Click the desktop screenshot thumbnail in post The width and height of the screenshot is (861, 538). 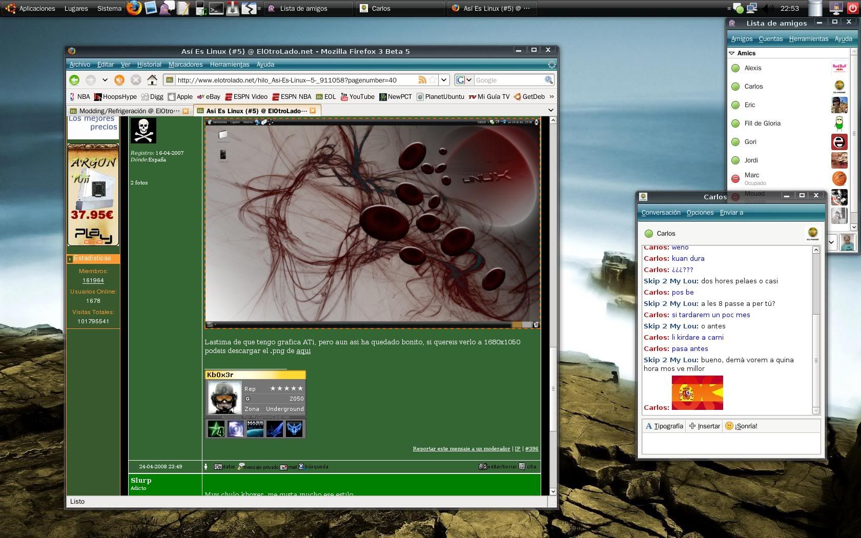tap(372, 223)
